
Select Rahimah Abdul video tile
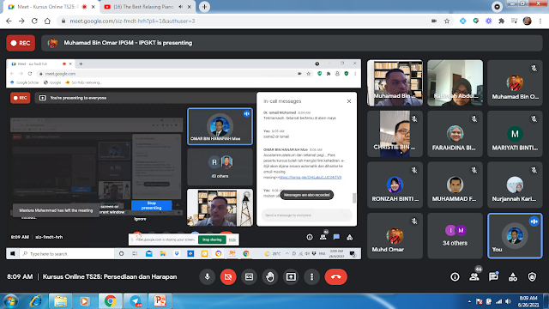(x=455, y=83)
